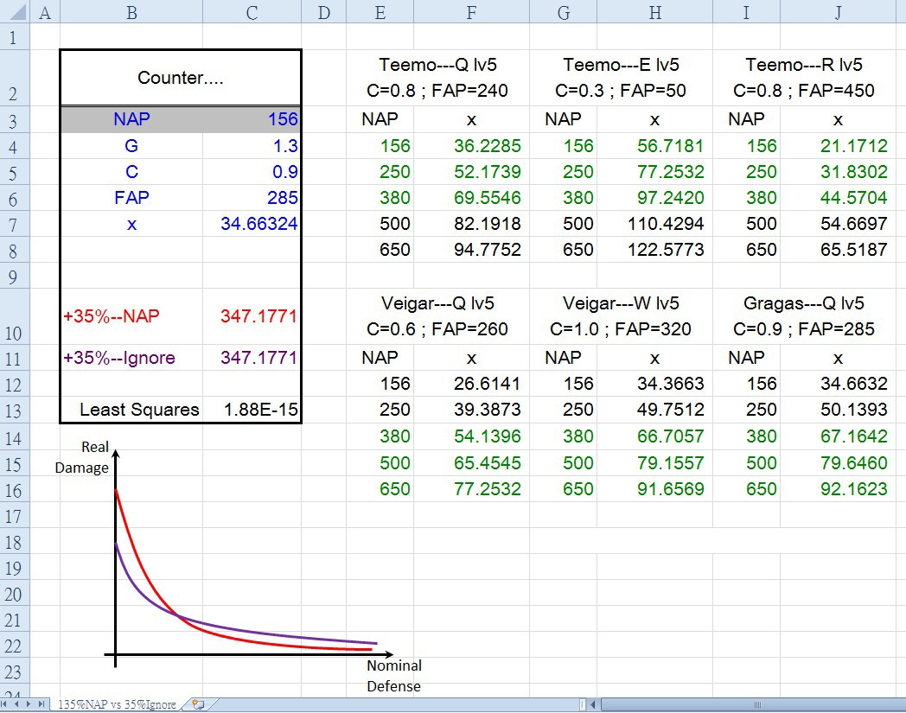This screenshot has width=906, height=713.
Task: Select column I header
Action: click(x=747, y=12)
